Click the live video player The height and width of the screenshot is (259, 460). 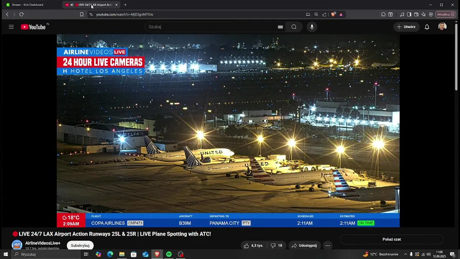[228, 131]
